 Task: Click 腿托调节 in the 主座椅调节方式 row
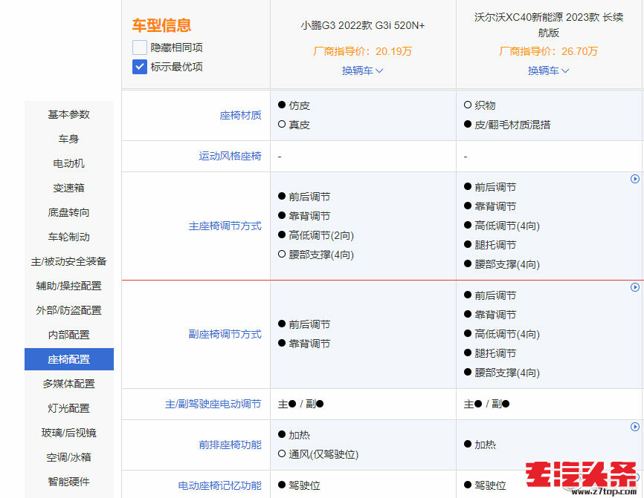click(495, 245)
